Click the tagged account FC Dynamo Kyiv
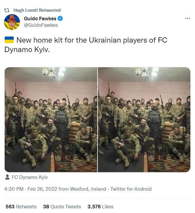The image size is (195, 213). (30, 177)
